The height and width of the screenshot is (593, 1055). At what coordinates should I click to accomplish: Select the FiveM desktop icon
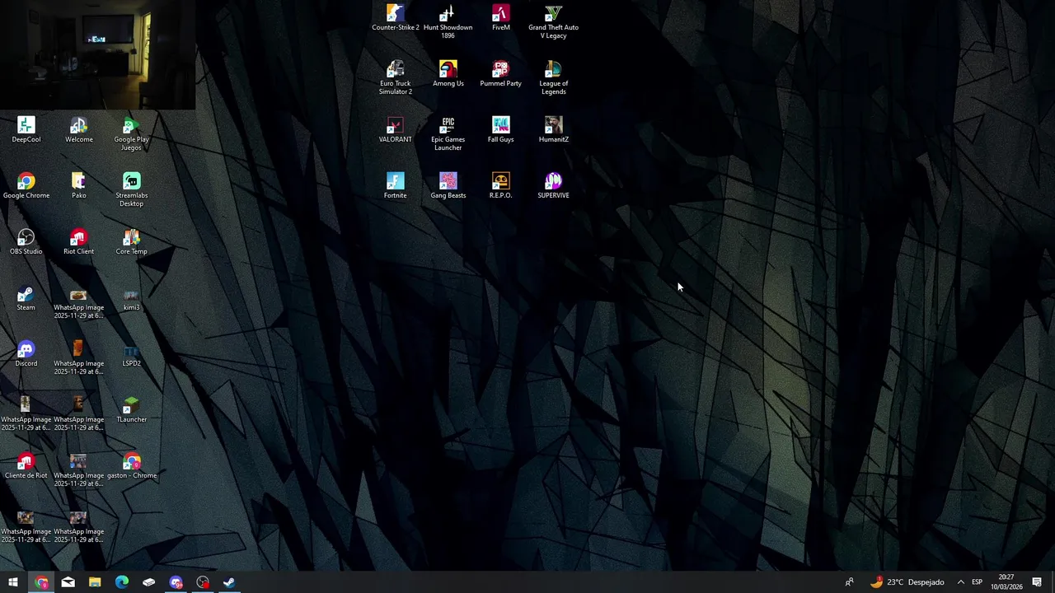tap(501, 17)
